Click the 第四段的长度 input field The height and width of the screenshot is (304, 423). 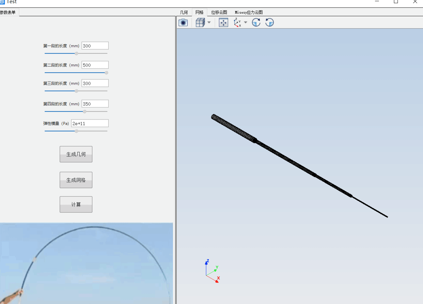click(95, 104)
